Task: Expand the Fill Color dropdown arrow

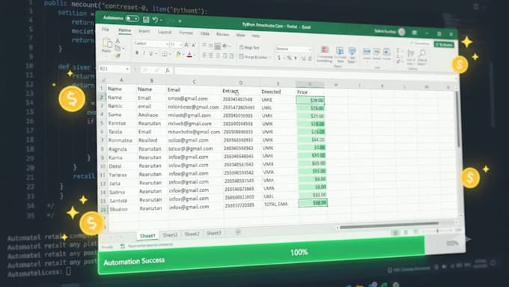Action: point(183,55)
